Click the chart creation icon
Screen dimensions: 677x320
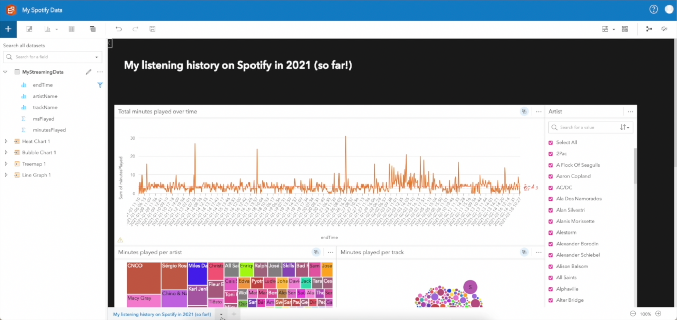47,29
